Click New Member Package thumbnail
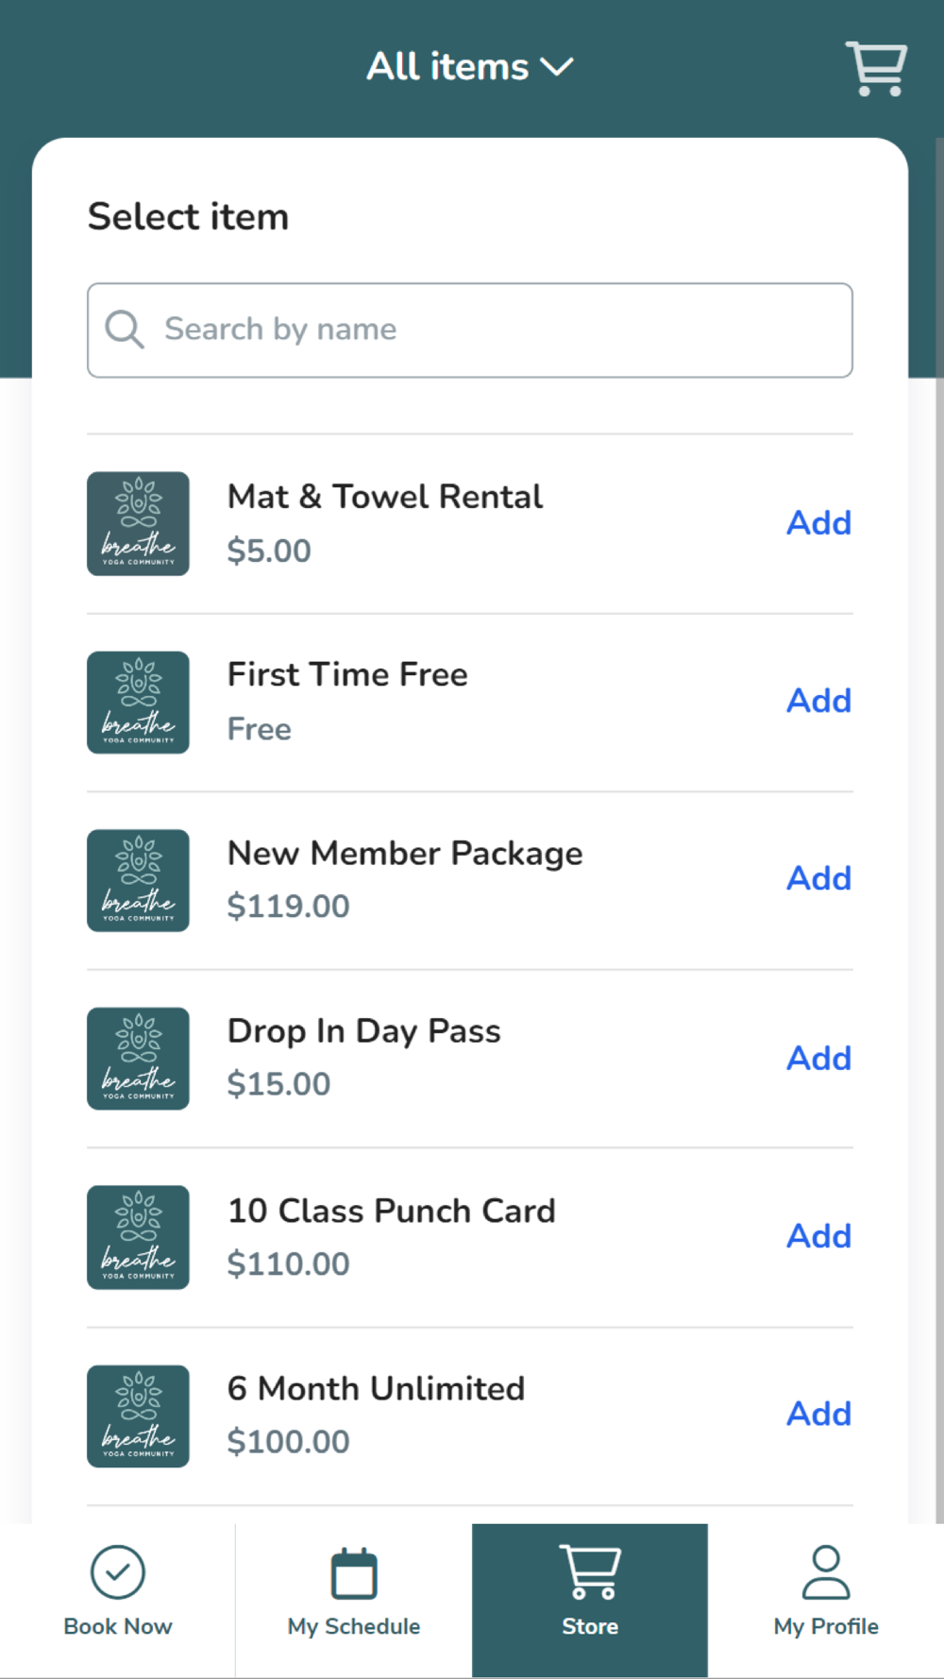 click(x=138, y=880)
